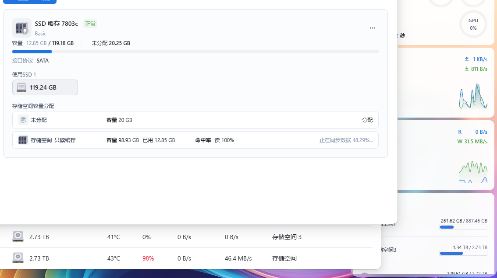Click the disk read/write activity graph
The image size is (497, 278).
[473, 172]
